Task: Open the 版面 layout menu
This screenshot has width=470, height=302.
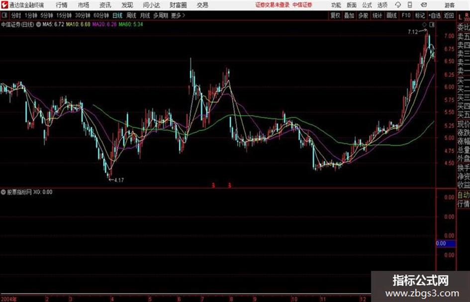Action: pos(351,5)
